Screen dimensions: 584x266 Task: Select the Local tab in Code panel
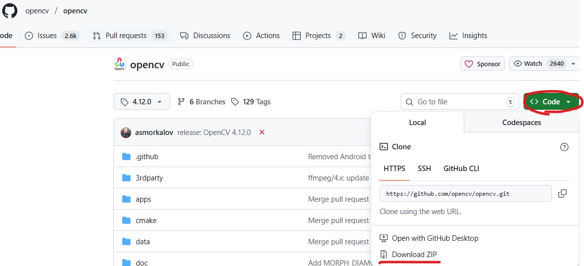tap(418, 123)
